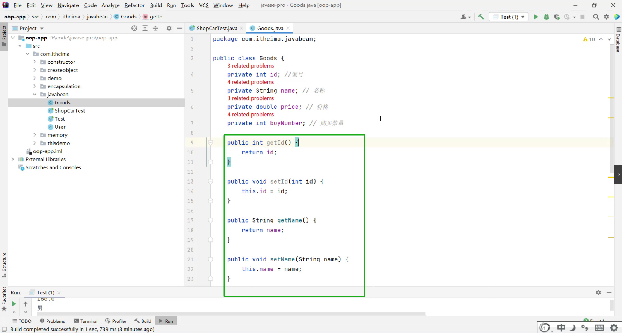
Task: Hide the Project panel
Action: (x=180, y=28)
